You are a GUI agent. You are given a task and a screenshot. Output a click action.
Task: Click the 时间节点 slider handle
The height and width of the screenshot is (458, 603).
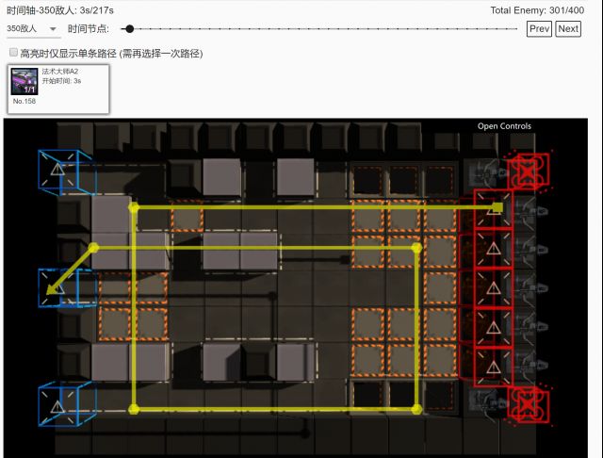(x=129, y=29)
